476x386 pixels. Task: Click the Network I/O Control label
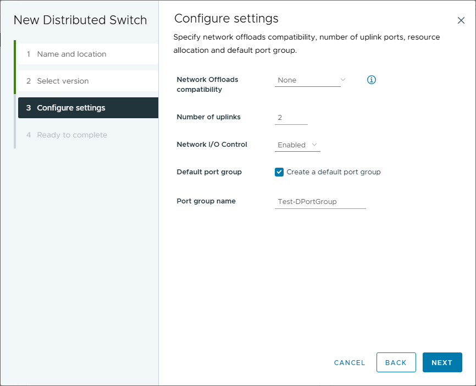[212, 145]
